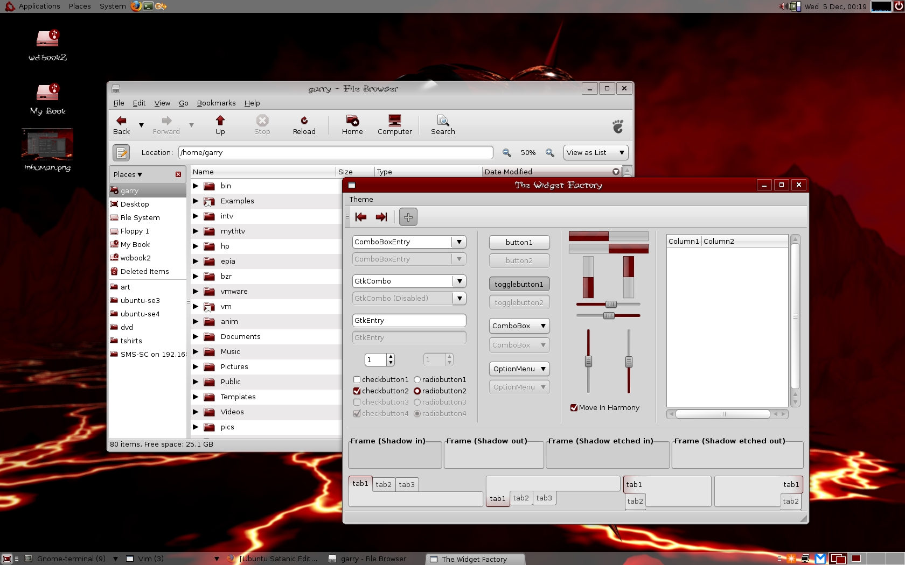Expand the Documents folder tree row
The width and height of the screenshot is (905, 565).
(x=196, y=337)
